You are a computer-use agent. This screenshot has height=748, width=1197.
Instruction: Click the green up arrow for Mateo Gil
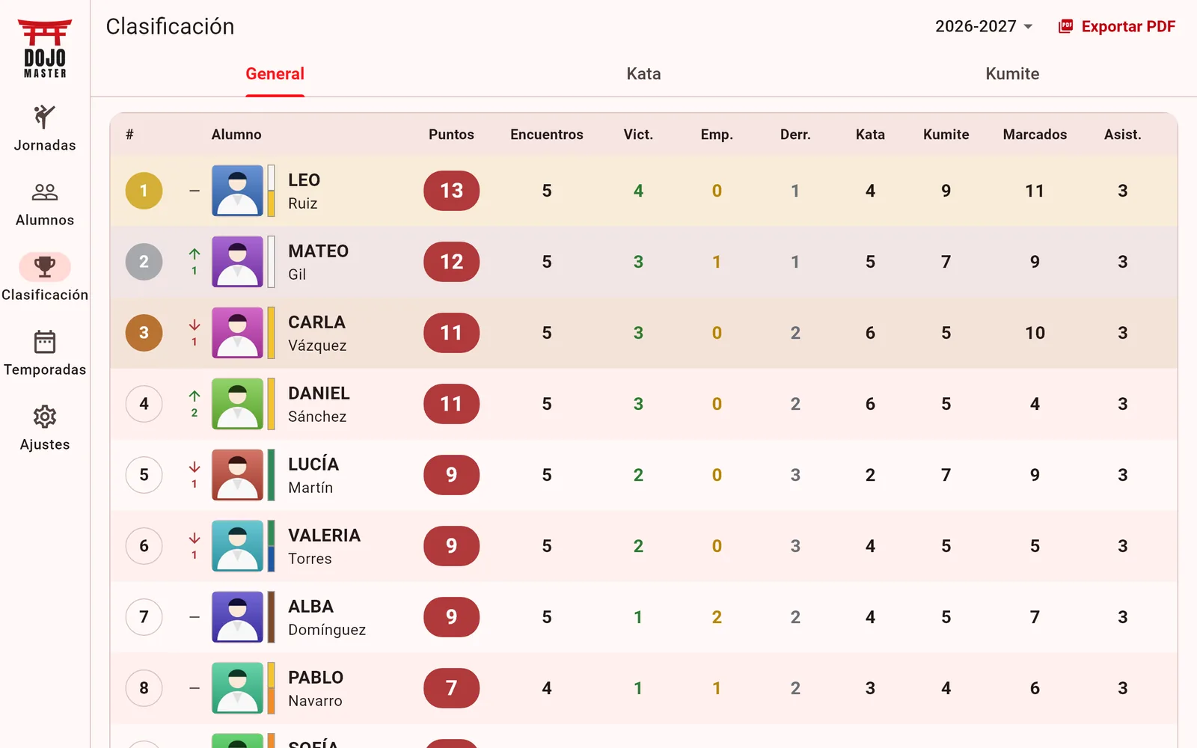[195, 254]
